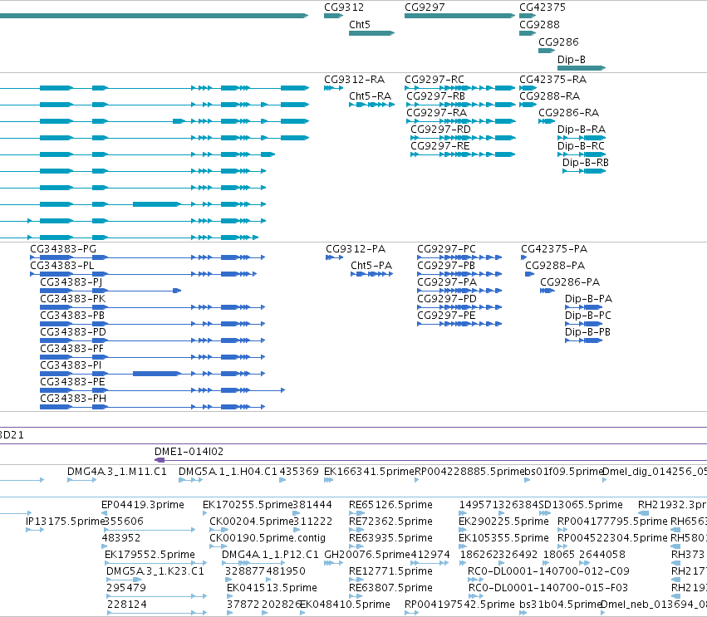Click EST RE72362.5prime
707x617 pixels.
tap(390, 522)
